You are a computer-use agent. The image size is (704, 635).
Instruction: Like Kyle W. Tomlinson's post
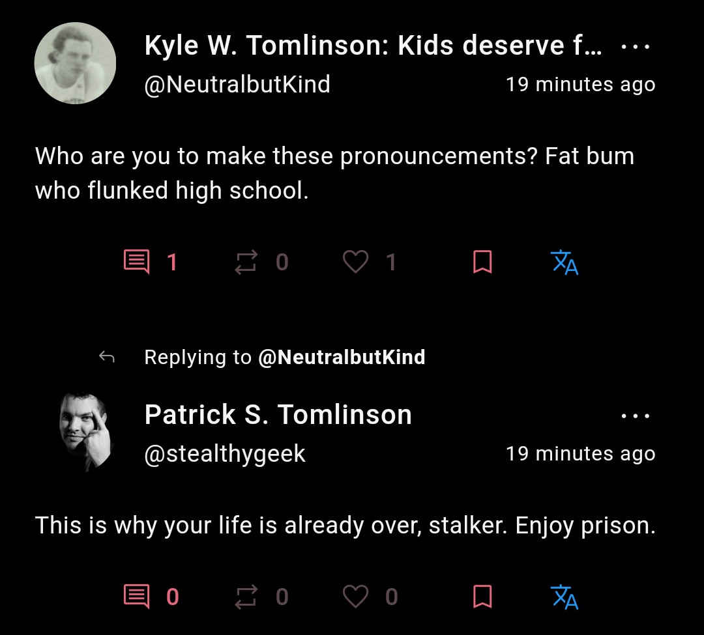point(356,261)
